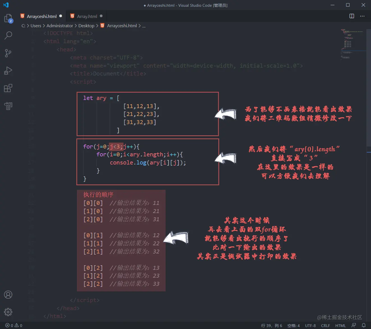Click the '<title>Document</title>' line
Viewport: 371px width, 329px height.
point(108,74)
